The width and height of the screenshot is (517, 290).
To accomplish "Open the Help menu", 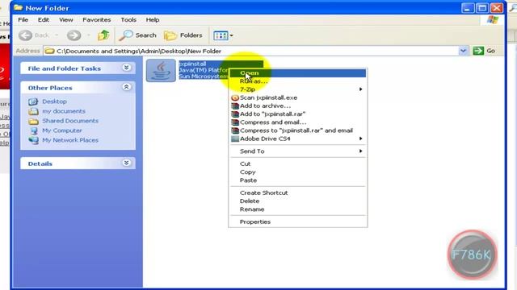I will point(153,19).
